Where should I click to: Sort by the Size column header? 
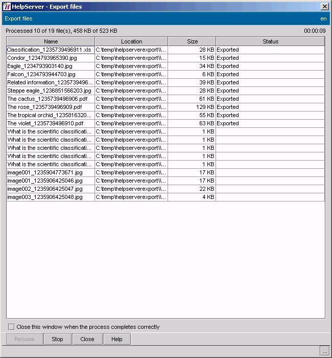click(x=192, y=41)
